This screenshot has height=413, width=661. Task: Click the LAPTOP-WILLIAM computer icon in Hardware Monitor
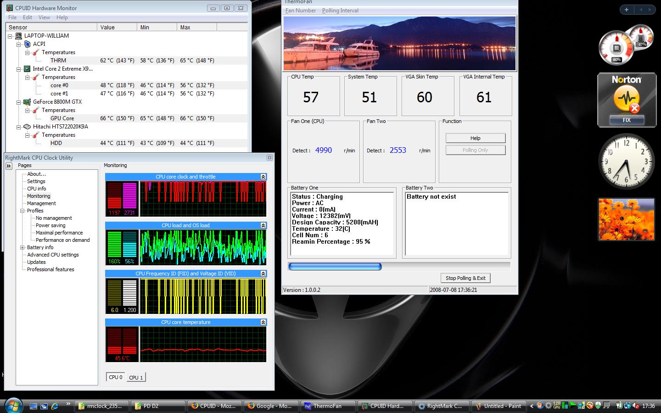19,35
